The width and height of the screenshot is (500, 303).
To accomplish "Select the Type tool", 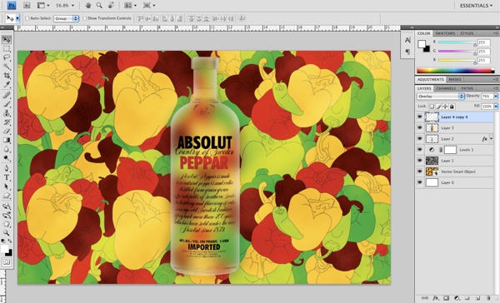I will coord(7,177).
